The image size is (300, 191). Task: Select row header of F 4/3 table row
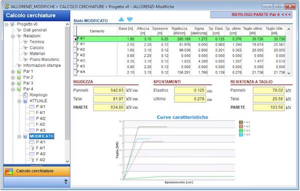click(75, 67)
